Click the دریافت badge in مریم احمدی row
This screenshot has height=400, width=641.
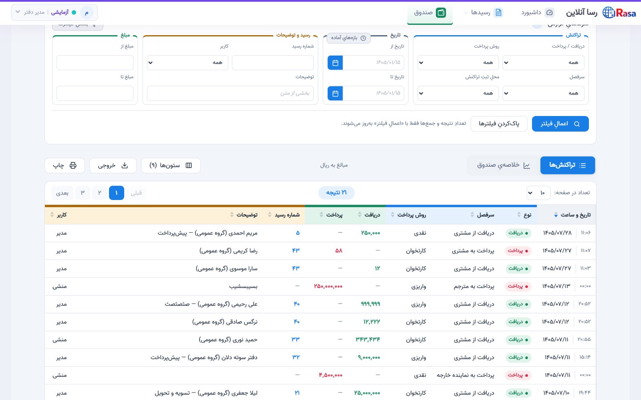pos(518,233)
